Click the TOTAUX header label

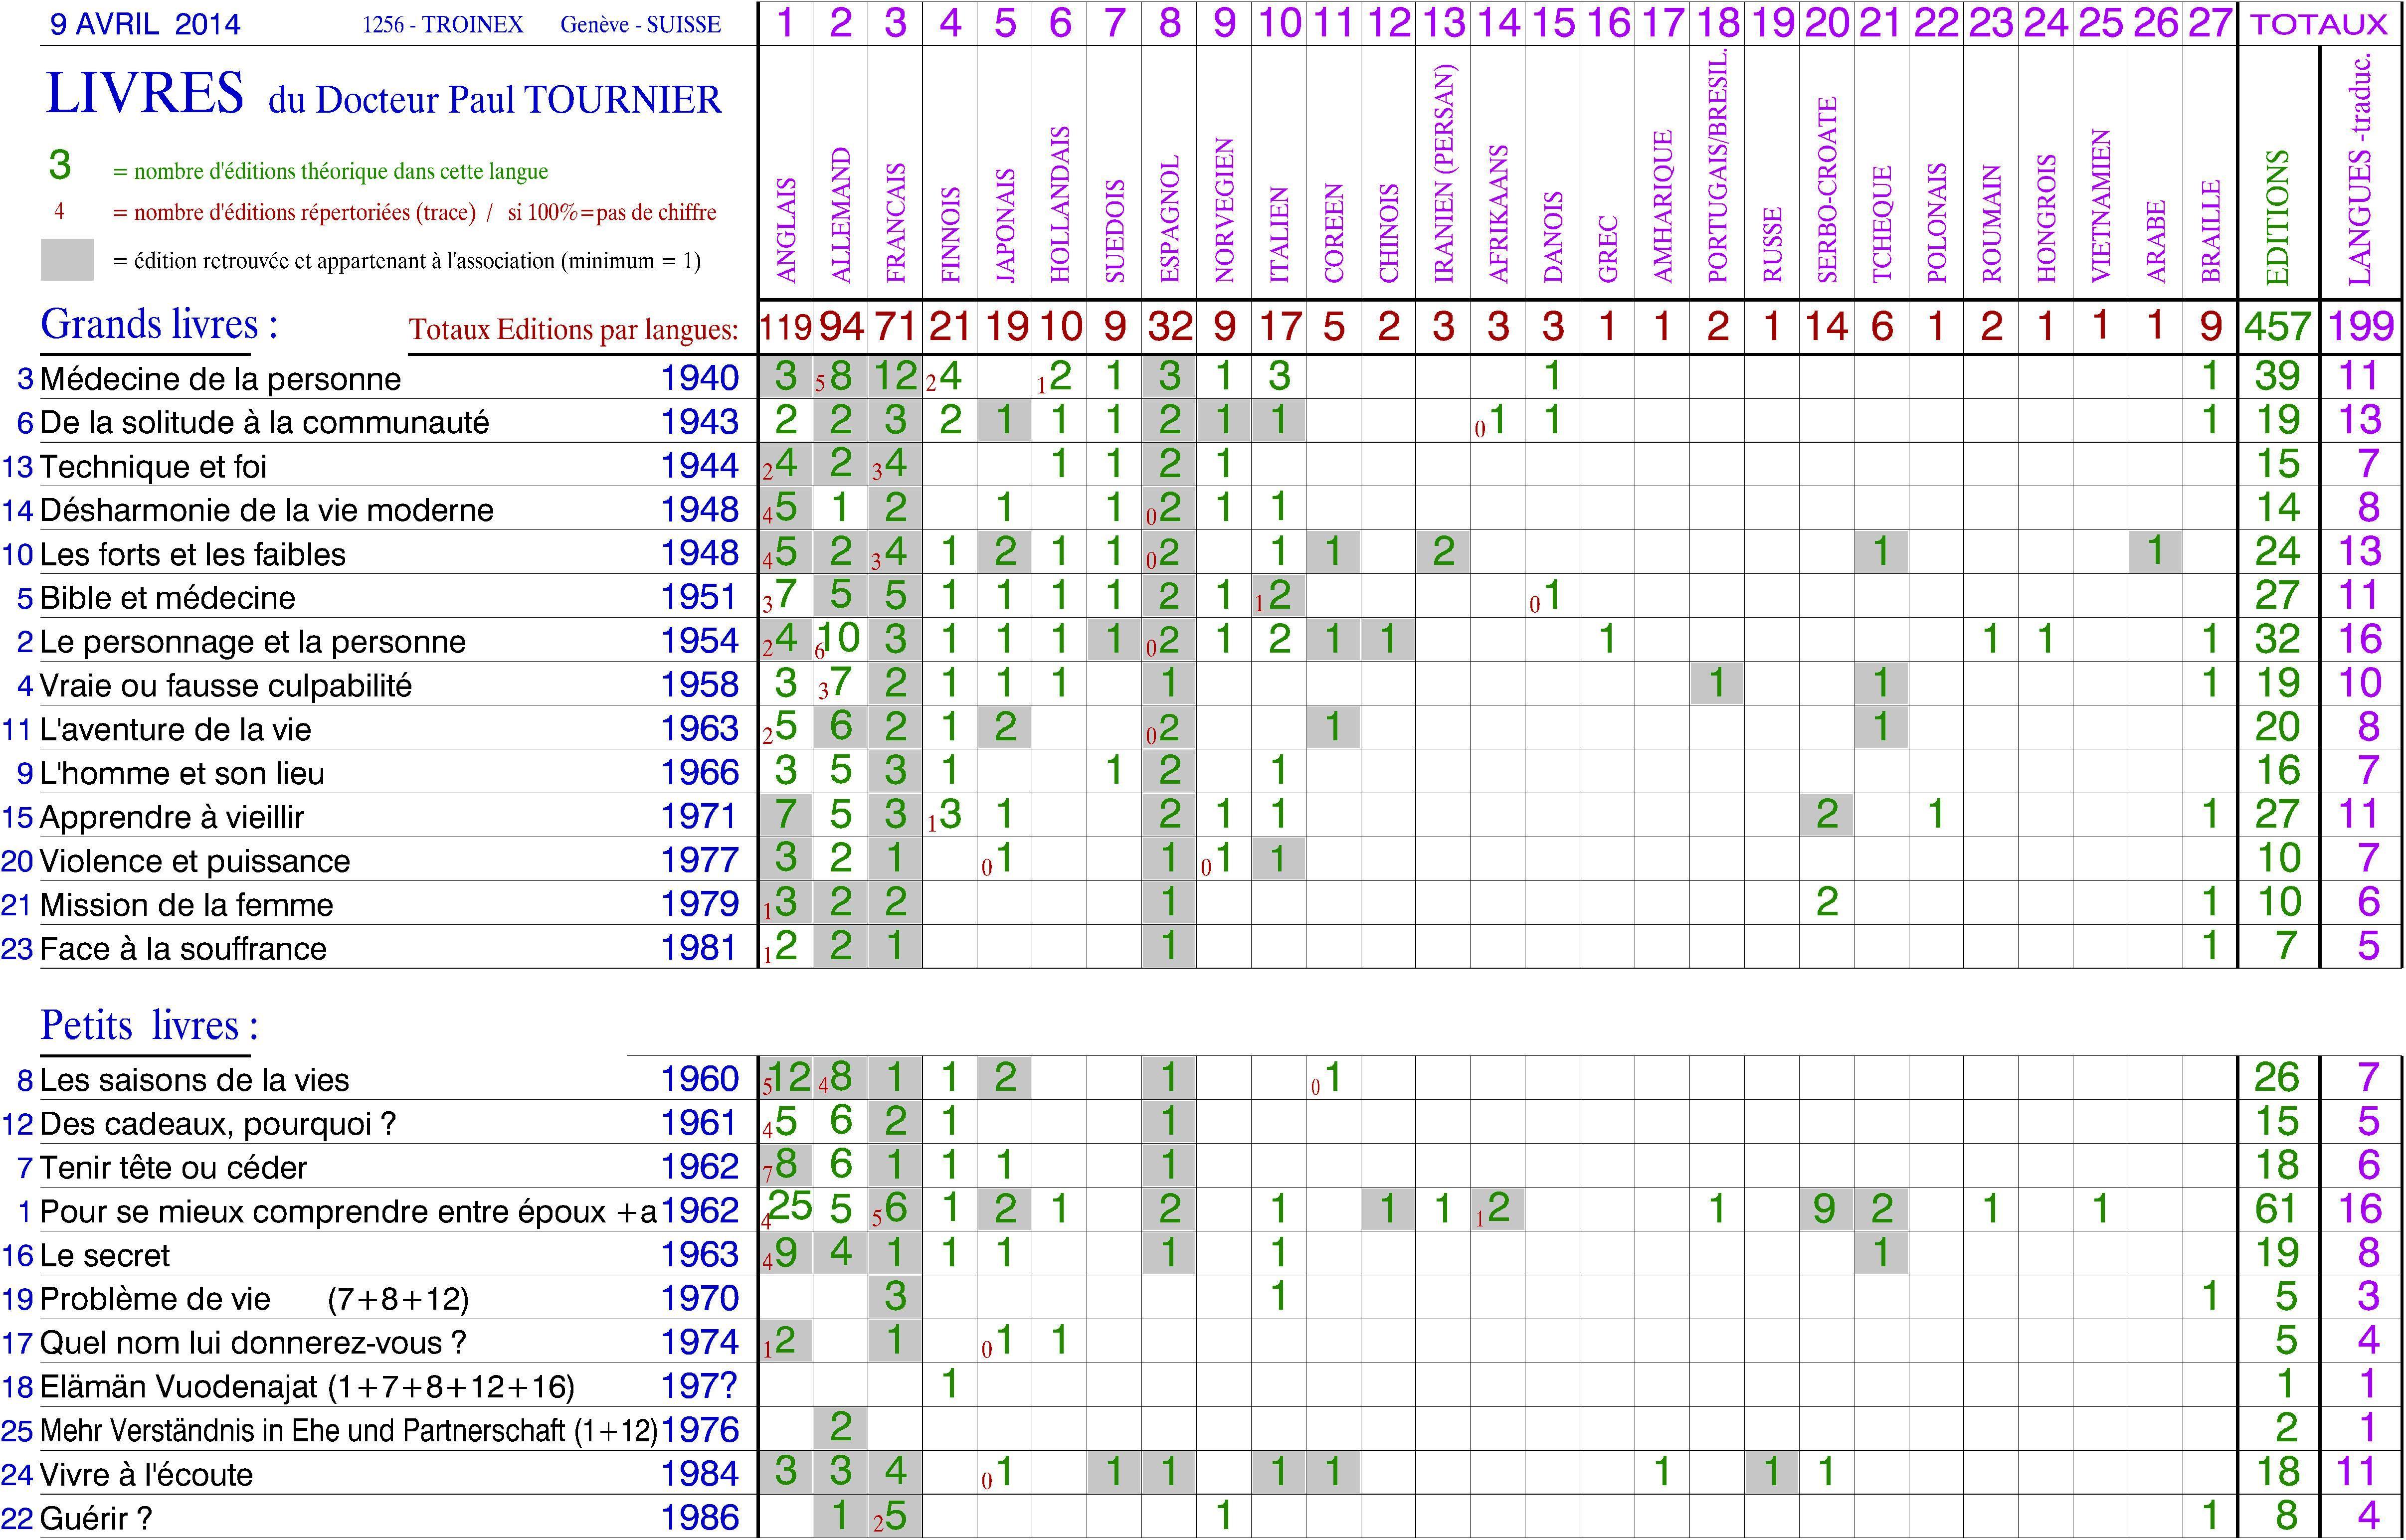pos(2319,24)
